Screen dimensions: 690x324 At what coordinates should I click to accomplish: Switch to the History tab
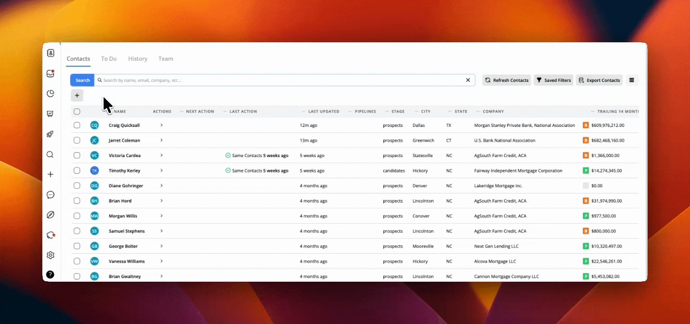pyautogui.click(x=137, y=59)
